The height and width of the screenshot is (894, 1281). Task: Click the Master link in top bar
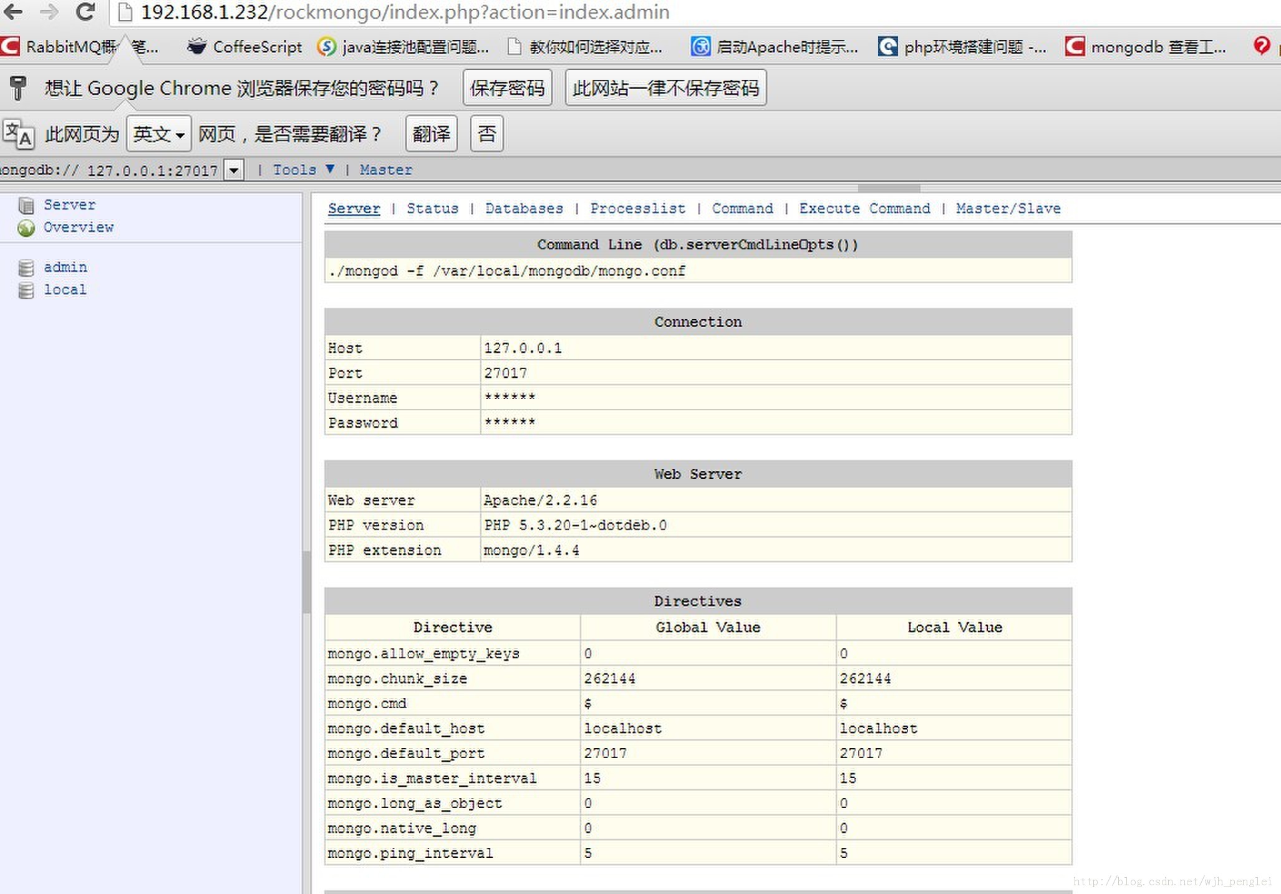click(385, 170)
